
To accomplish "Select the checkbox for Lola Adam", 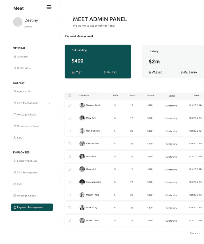I will (x=69, y=157).
